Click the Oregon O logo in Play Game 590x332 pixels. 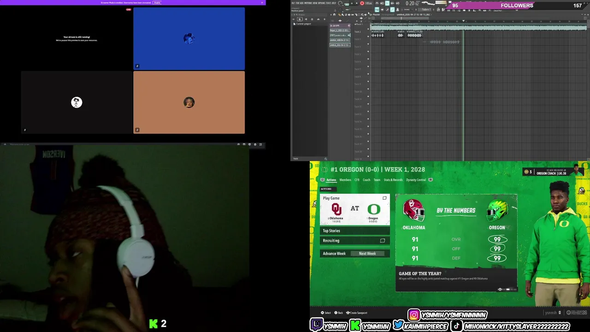373,209
